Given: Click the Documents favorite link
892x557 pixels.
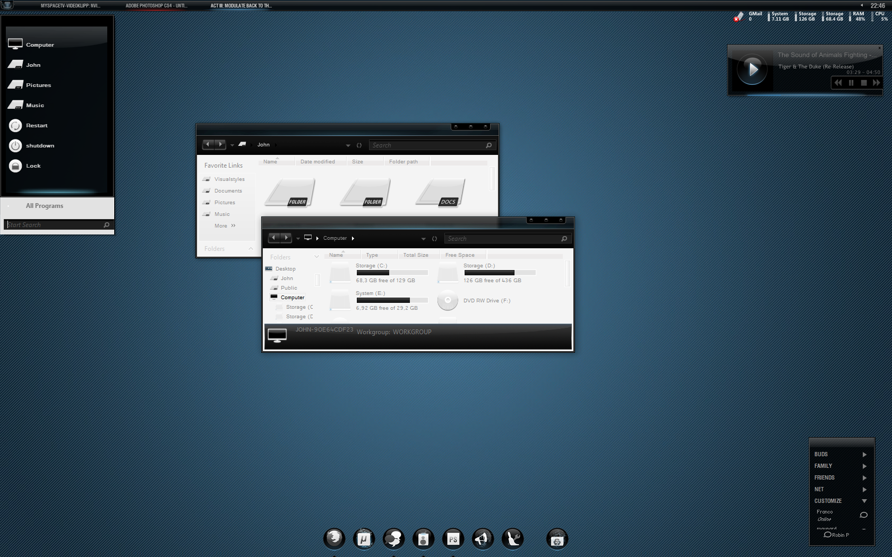Looking at the screenshot, I should click(x=228, y=191).
